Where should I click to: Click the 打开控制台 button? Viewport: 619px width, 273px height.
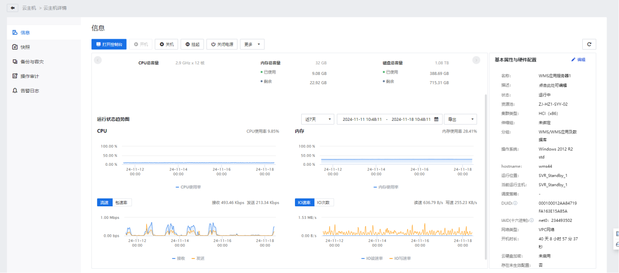[x=109, y=44]
